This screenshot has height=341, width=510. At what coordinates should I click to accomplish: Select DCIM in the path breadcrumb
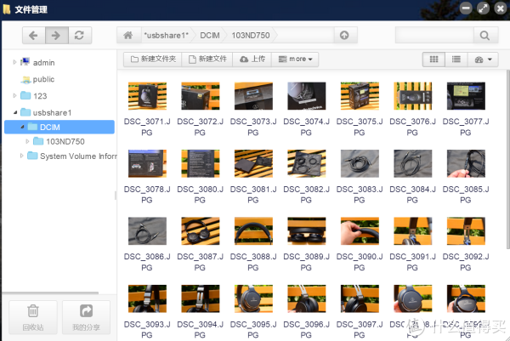[210, 36]
